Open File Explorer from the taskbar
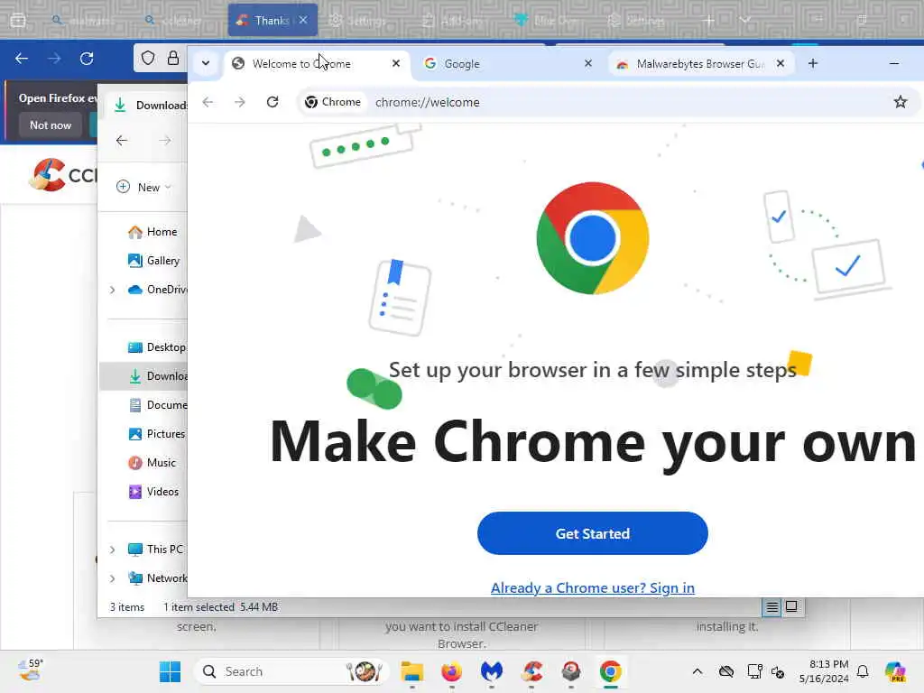The width and height of the screenshot is (924, 693). tap(411, 671)
